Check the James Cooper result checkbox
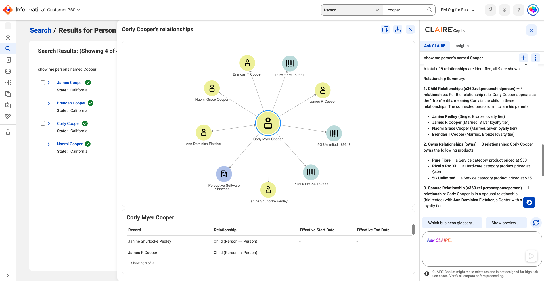Viewport: 544px width, 281px height. [x=43, y=83]
